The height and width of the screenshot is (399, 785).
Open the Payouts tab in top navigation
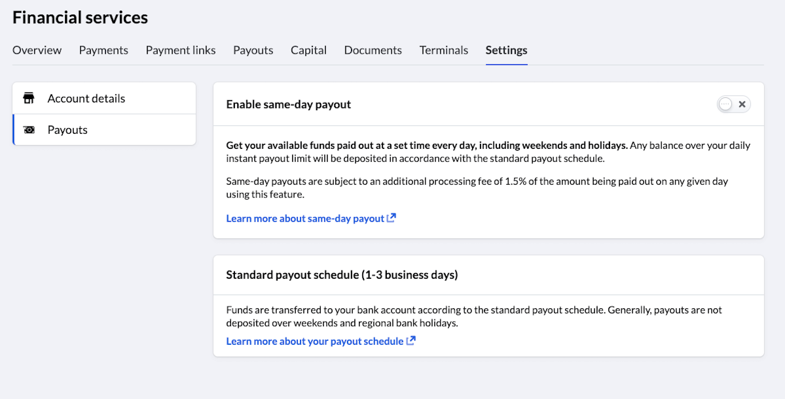[x=253, y=50]
